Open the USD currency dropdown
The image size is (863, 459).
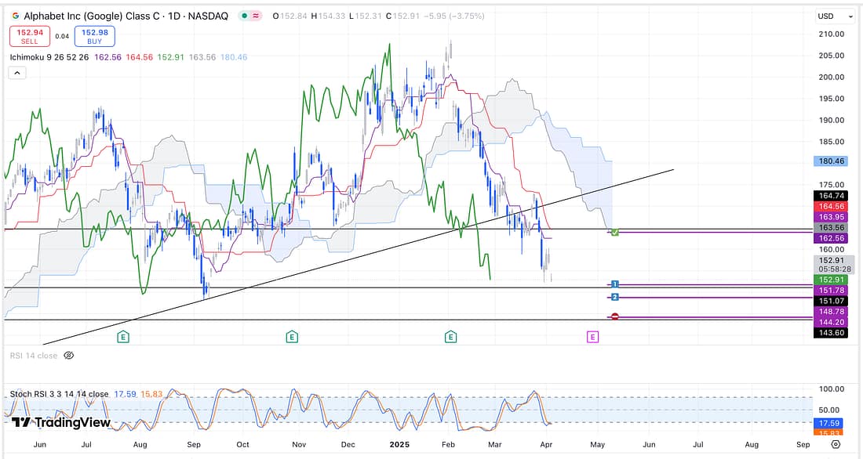click(x=836, y=16)
